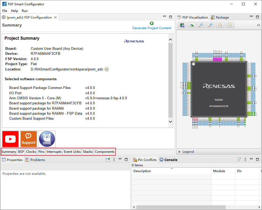Sort by the Description column header
The image size is (262, 210).
click(172, 171)
